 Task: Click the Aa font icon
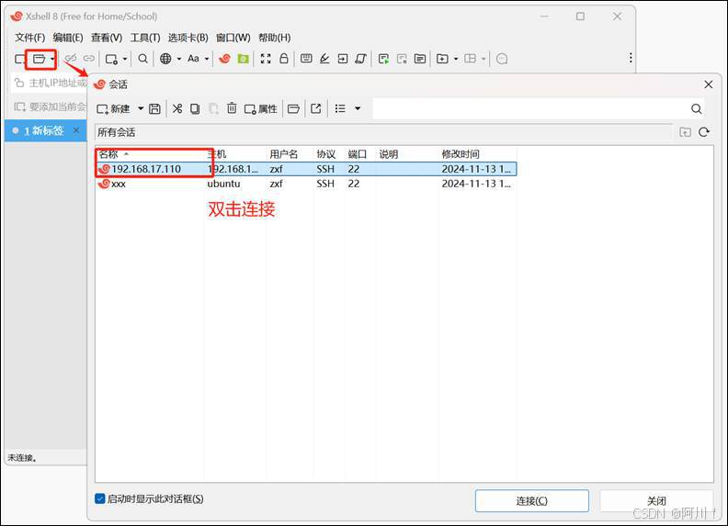point(193,59)
